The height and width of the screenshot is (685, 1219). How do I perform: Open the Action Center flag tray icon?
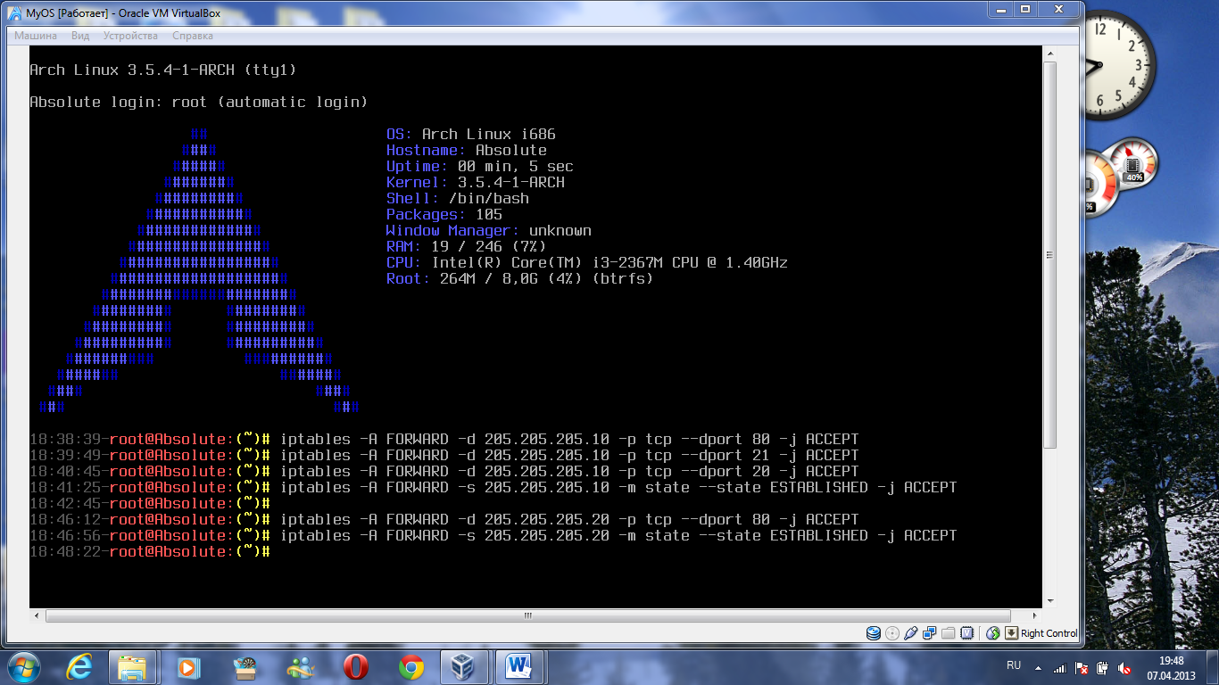click(1082, 667)
